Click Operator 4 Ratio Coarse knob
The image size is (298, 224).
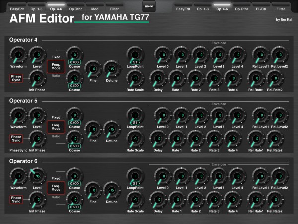pos(74,78)
